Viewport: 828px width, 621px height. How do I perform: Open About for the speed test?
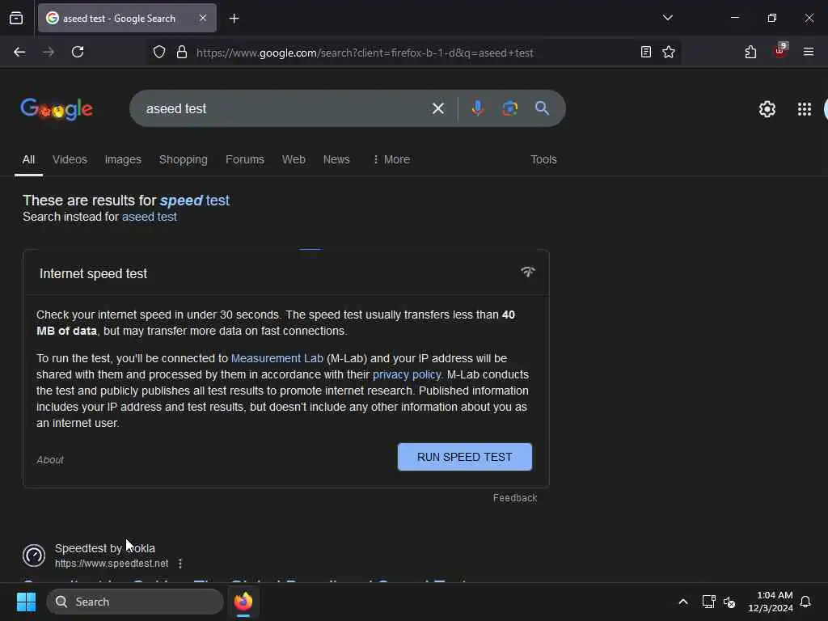pyautogui.click(x=50, y=460)
